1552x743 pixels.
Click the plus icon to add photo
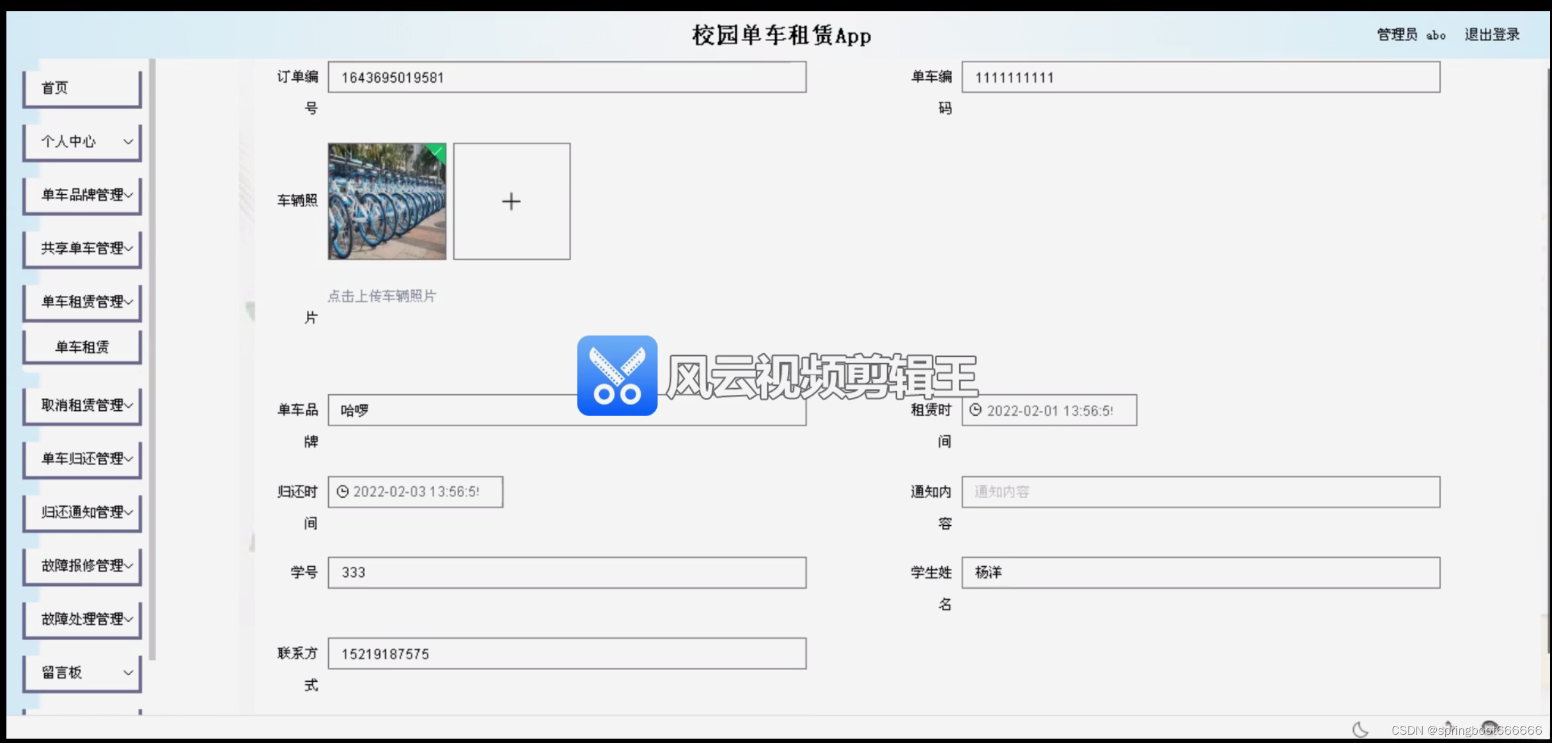tap(511, 202)
